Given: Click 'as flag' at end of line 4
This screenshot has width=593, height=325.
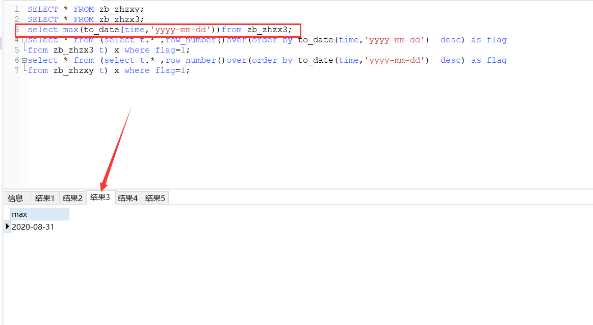Looking at the screenshot, I should click(x=488, y=40).
